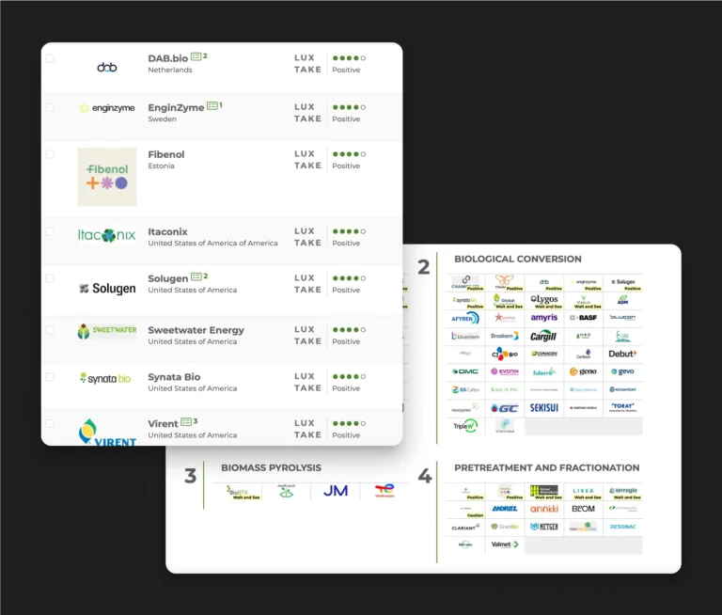
Task: Open the EnginZyme notes icon
Action: [x=212, y=106]
